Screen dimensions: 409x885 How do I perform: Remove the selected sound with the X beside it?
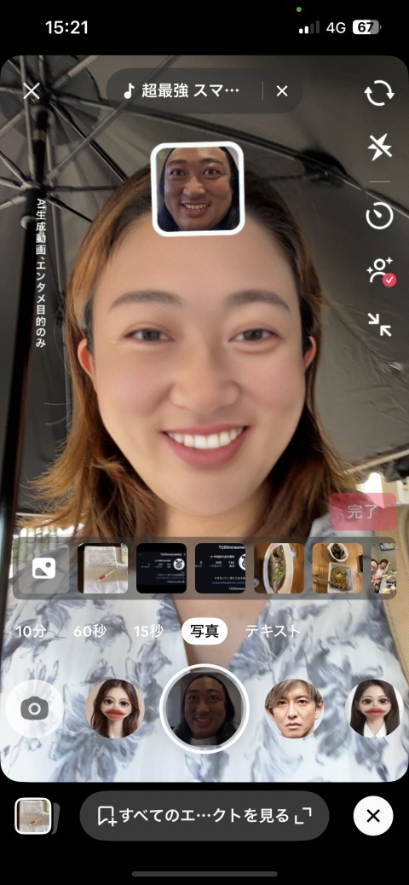282,91
